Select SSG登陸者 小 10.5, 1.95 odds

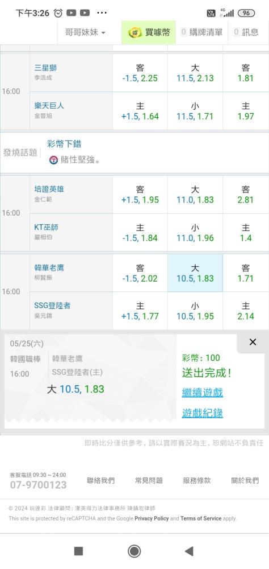[195, 311]
